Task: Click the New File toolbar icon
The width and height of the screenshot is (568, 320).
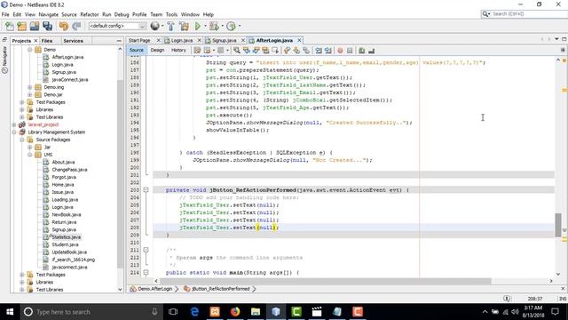Action: click(x=10, y=26)
